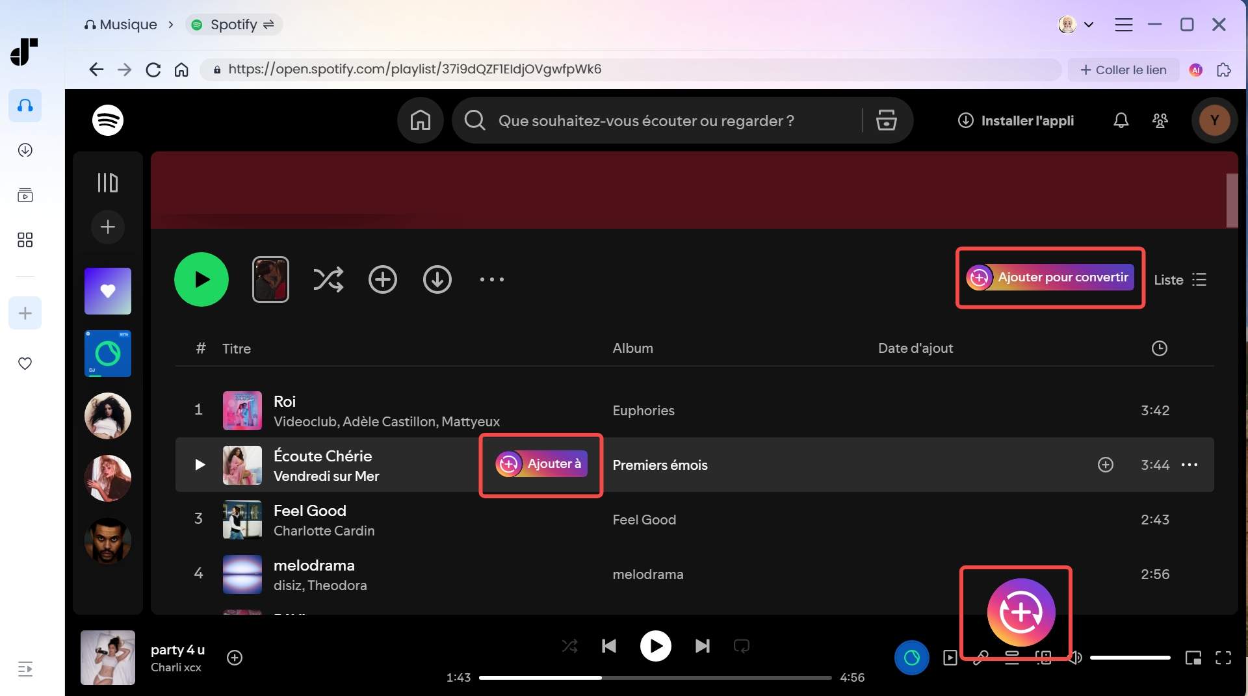Toggle repeat mode
This screenshot has width=1248, height=696.
(742, 646)
